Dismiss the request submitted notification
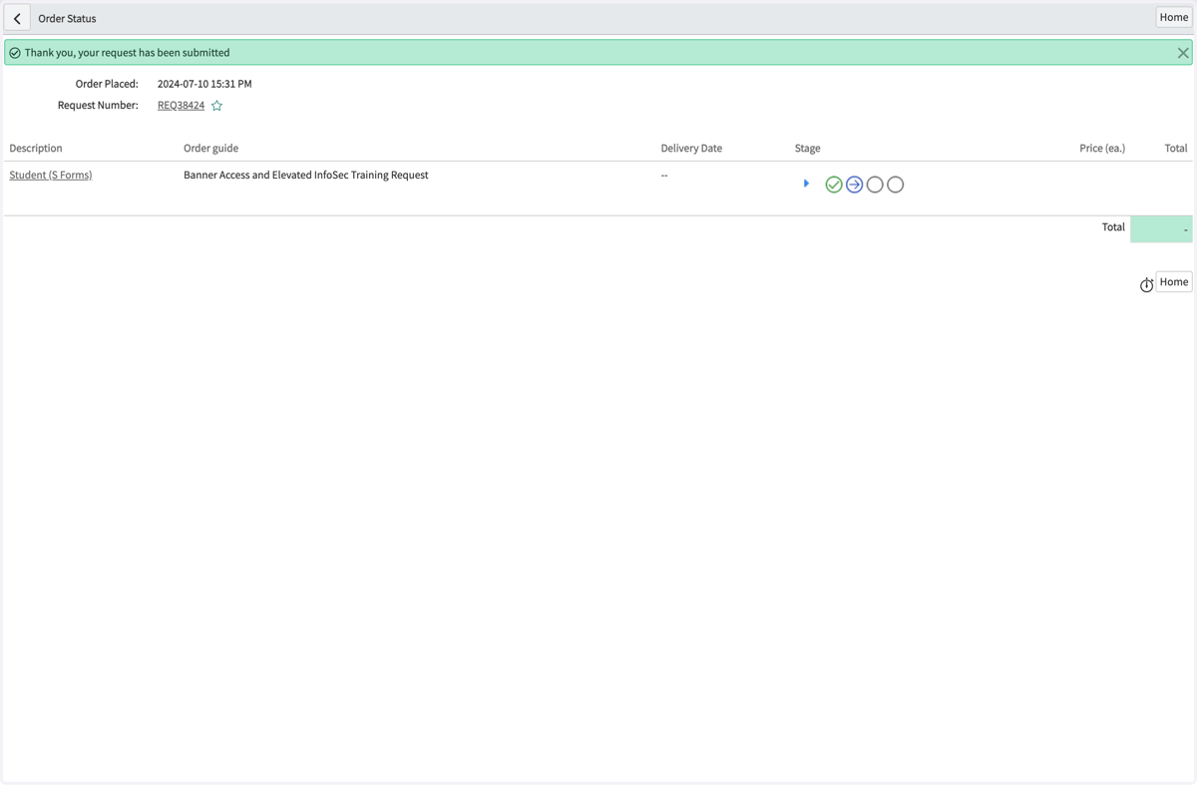 point(1183,53)
